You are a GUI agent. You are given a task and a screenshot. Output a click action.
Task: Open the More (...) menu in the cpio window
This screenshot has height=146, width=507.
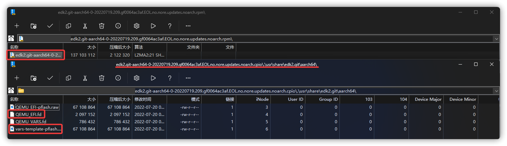(x=188, y=78)
